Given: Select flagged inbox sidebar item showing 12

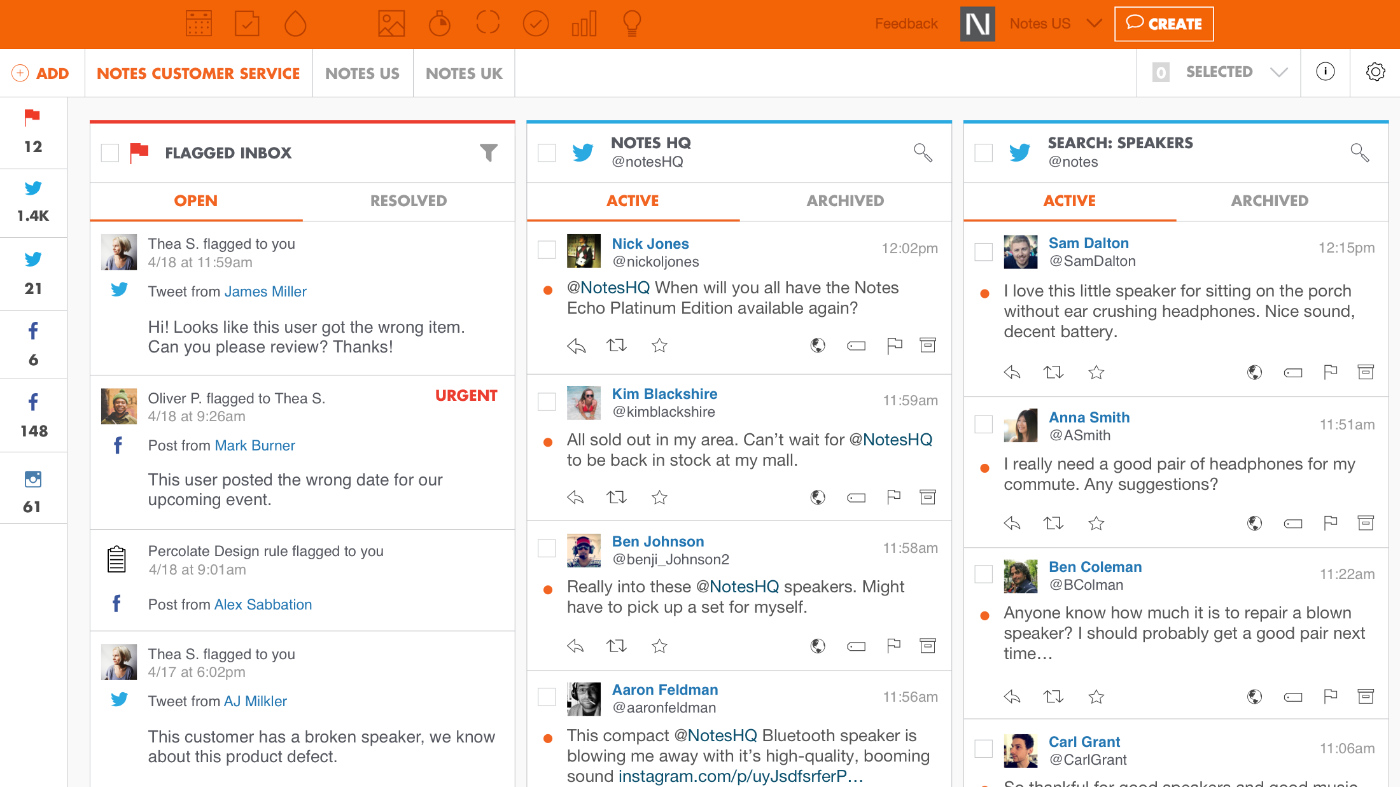Looking at the screenshot, I should tap(33, 132).
